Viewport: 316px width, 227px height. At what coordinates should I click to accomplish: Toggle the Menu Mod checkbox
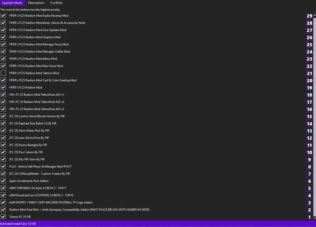pyautogui.click(x=3, y=59)
